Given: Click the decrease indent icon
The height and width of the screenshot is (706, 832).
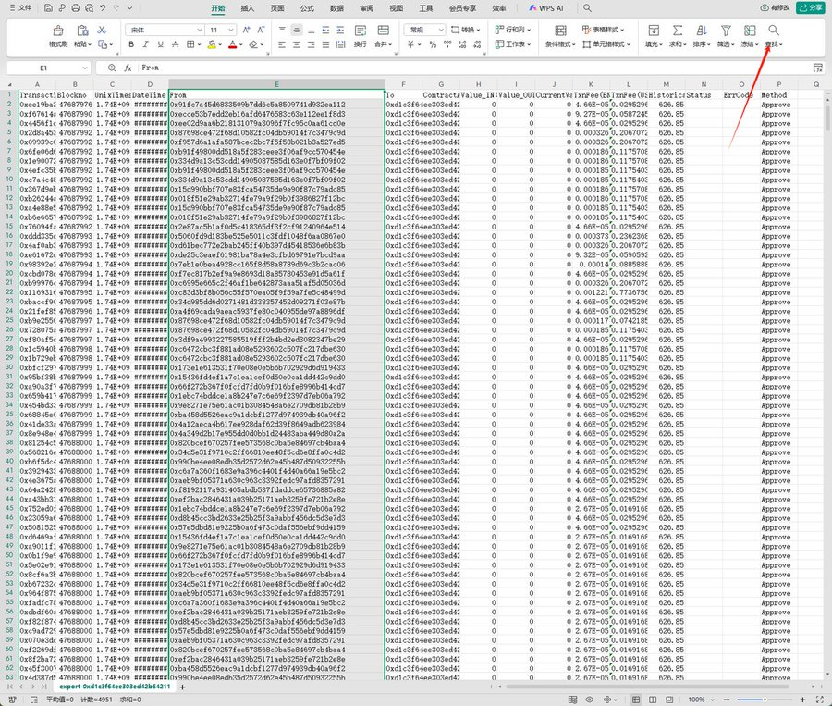Looking at the screenshot, I should (325, 30).
